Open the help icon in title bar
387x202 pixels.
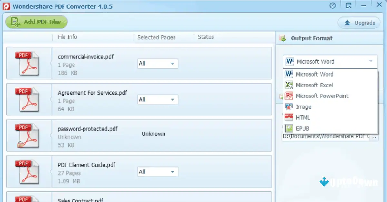(x=332, y=5)
